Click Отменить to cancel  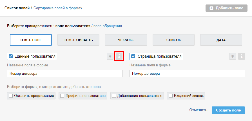198,110
